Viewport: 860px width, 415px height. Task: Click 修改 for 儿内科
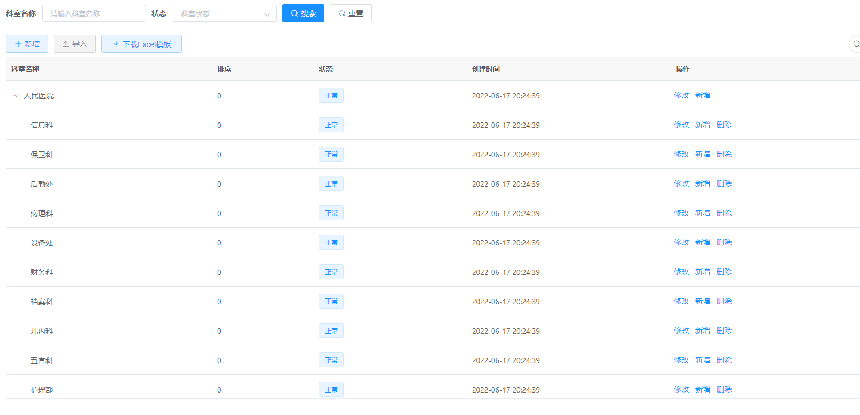(681, 331)
